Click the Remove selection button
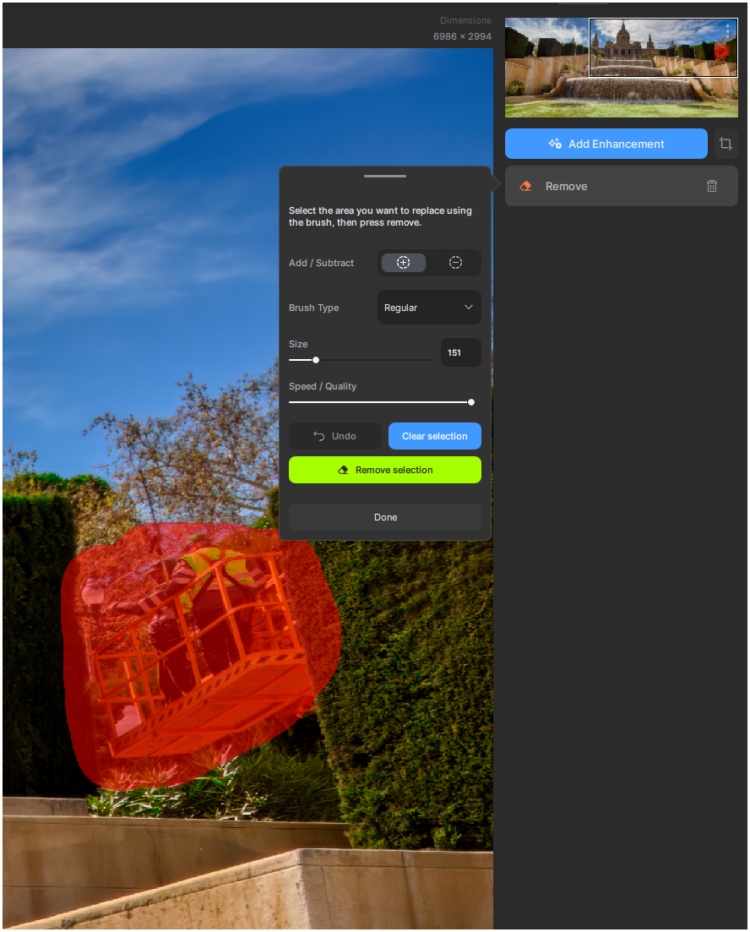The width and height of the screenshot is (750, 932). [x=385, y=470]
